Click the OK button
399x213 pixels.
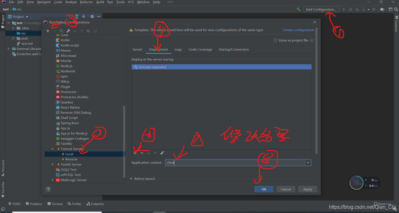click(x=264, y=189)
